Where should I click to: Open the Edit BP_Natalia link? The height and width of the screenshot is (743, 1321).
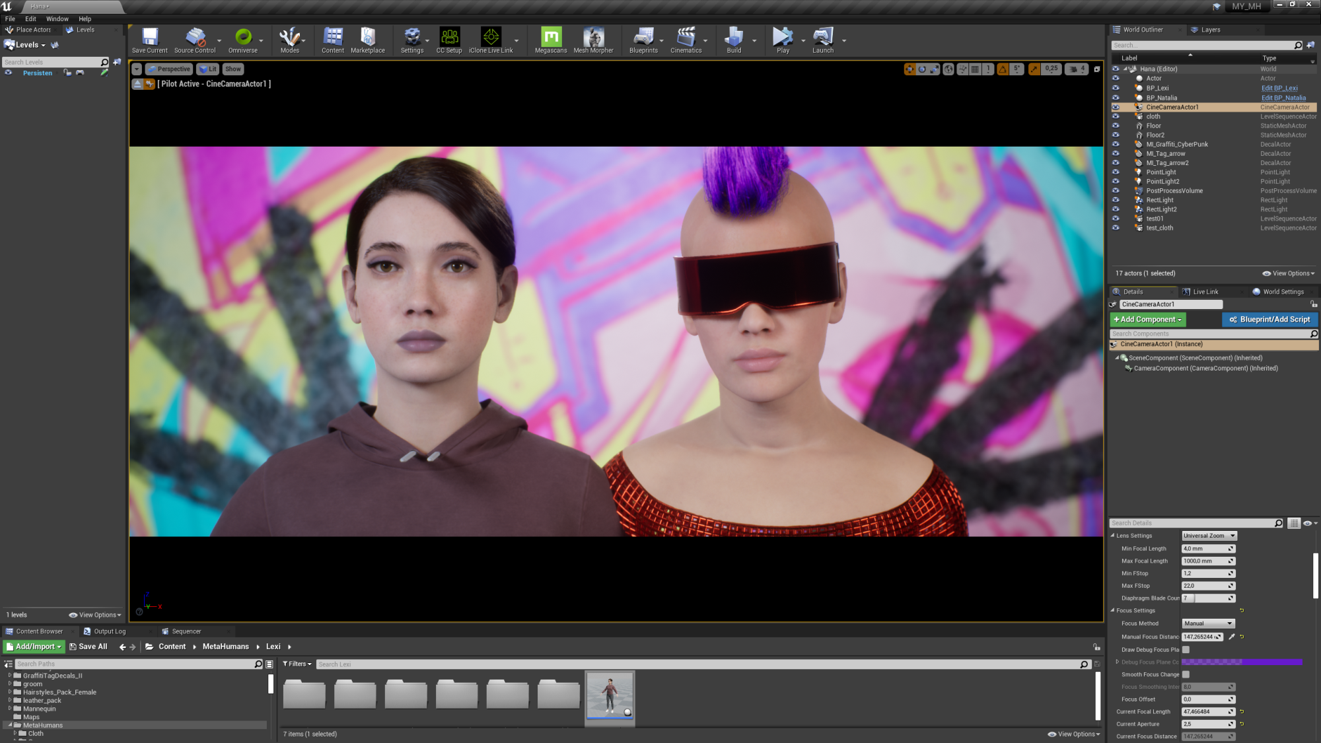click(x=1283, y=98)
